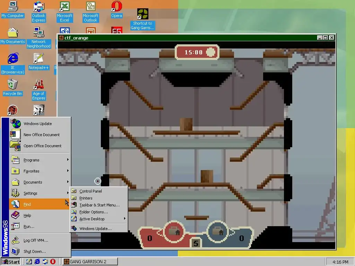Launch Microsoft Excel desktop shortcut
The height and width of the screenshot is (266, 355).
coord(64,12)
